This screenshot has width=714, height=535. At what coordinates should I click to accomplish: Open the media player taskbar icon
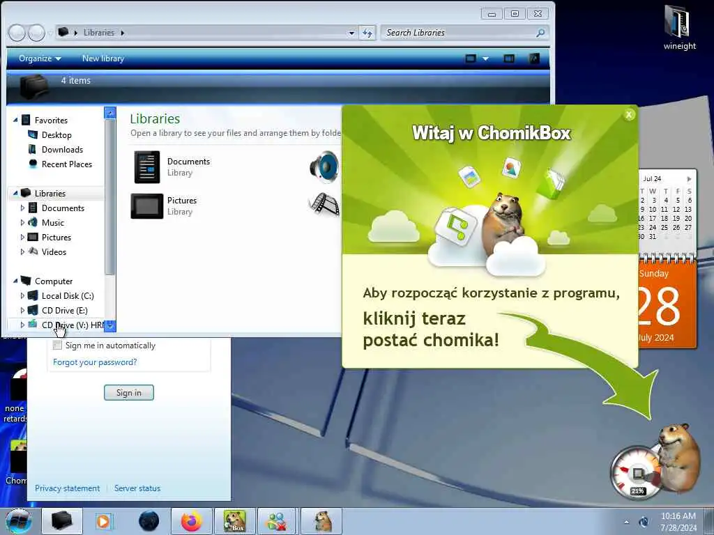[105, 521]
